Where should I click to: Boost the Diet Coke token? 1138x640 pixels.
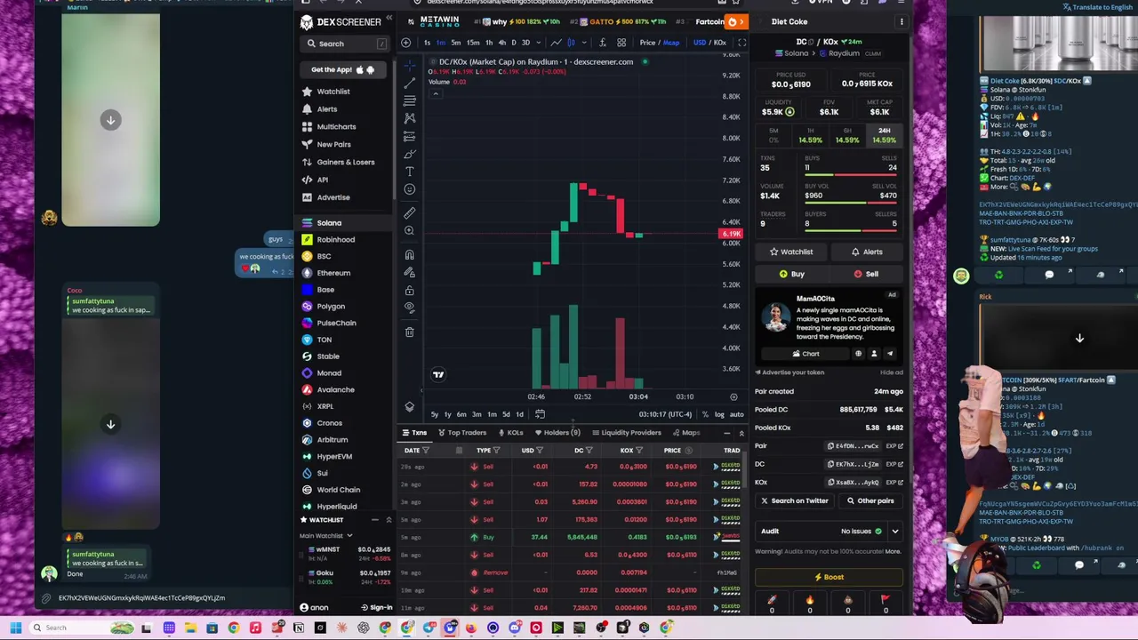tap(829, 577)
